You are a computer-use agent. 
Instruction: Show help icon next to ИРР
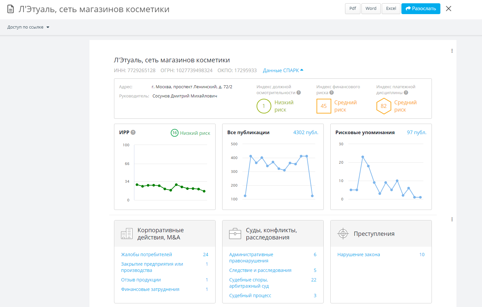click(x=133, y=133)
